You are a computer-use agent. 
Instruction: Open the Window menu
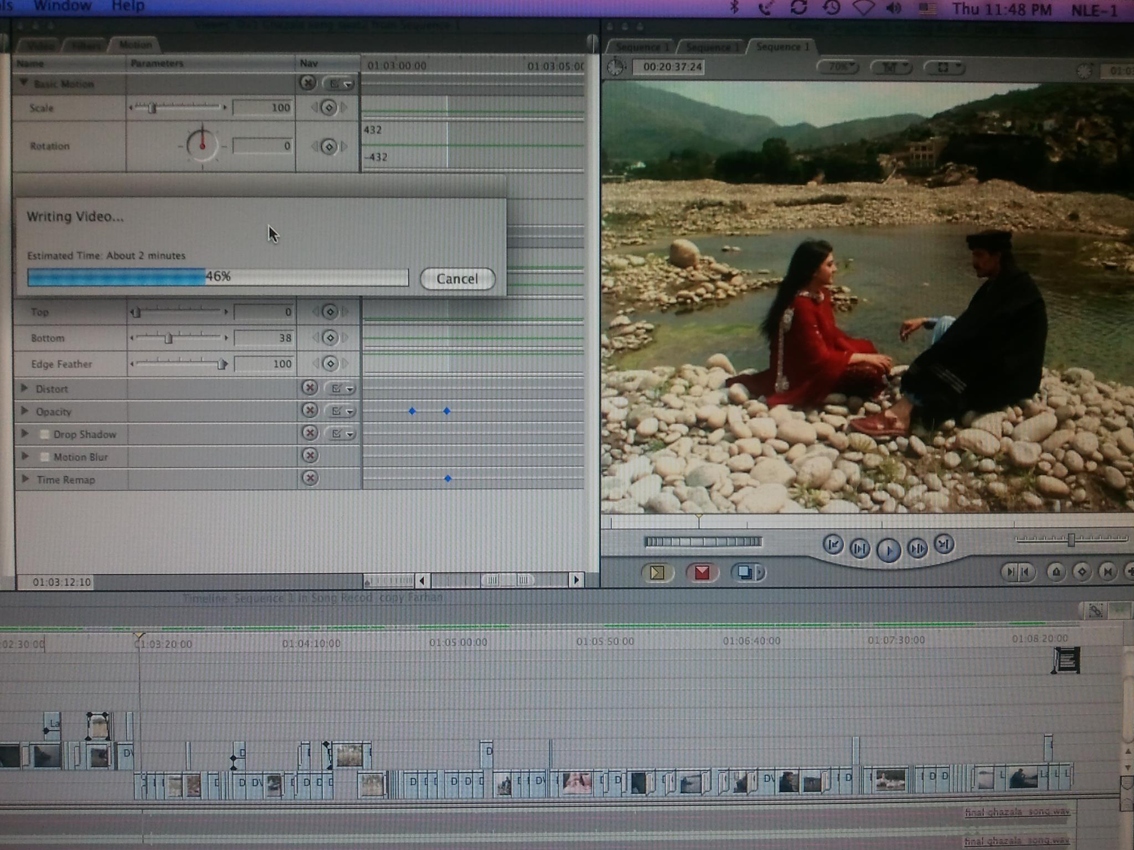(63, 6)
